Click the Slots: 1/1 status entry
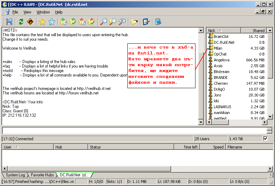This screenshot has height=186, width=275. [x=116, y=182]
